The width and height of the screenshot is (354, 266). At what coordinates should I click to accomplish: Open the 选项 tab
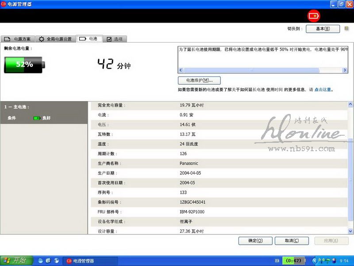[115, 39]
